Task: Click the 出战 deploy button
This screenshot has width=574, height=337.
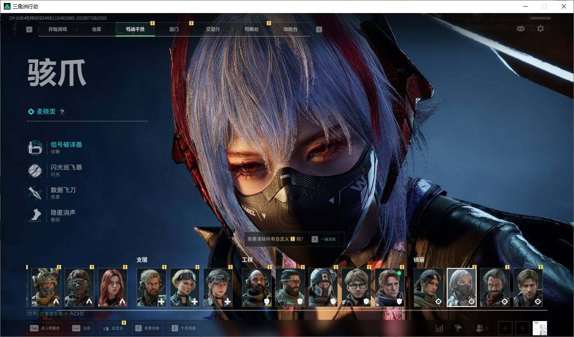Action: pyautogui.click(x=82, y=328)
